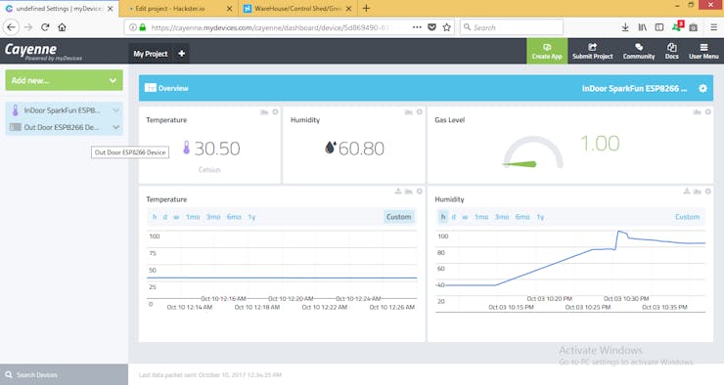Screen dimensions: 724x385
Task: Select InDoor SparkFun ESP8 device
Action: pyautogui.click(x=62, y=110)
